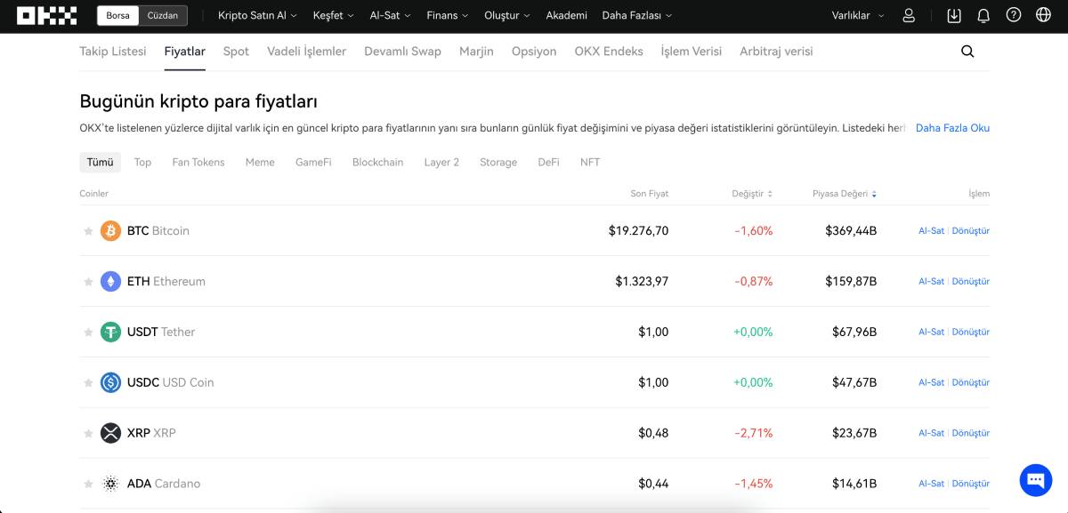Click Al-Sat for Bitcoin

(x=931, y=231)
